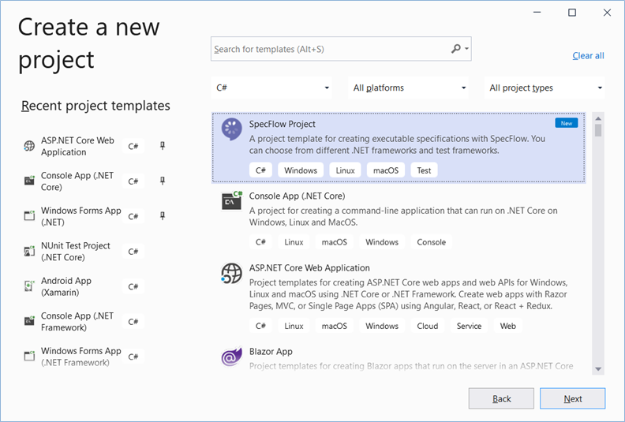Click the Console tag under Console App
Image resolution: width=625 pixels, height=422 pixels.
(x=432, y=242)
